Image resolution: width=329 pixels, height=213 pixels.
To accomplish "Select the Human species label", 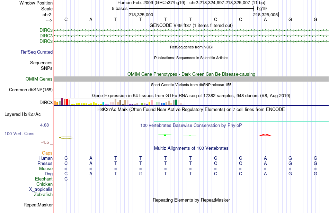I will tap(45, 158).
